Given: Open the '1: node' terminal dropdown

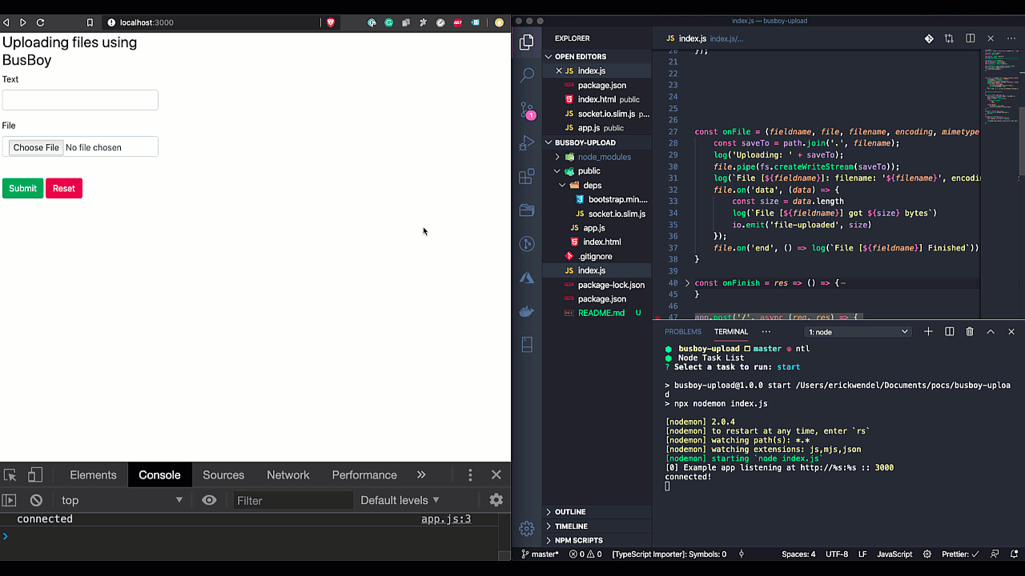Looking at the screenshot, I should [858, 331].
